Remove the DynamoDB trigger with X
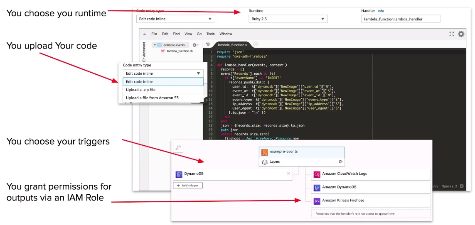The width and height of the screenshot is (475, 225). (x=288, y=173)
